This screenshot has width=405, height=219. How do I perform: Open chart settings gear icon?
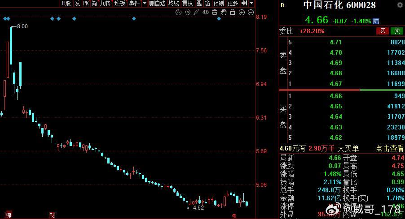pyautogui.click(x=188, y=13)
